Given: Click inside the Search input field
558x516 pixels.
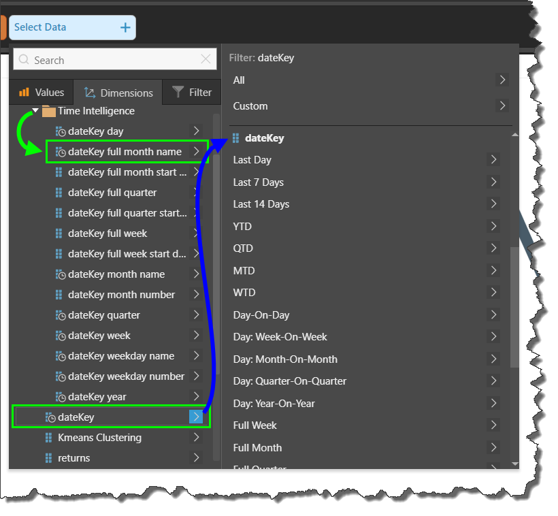Looking at the screenshot, I should point(114,59).
